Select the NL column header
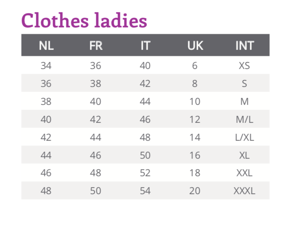293x232 pixels. click(46, 46)
